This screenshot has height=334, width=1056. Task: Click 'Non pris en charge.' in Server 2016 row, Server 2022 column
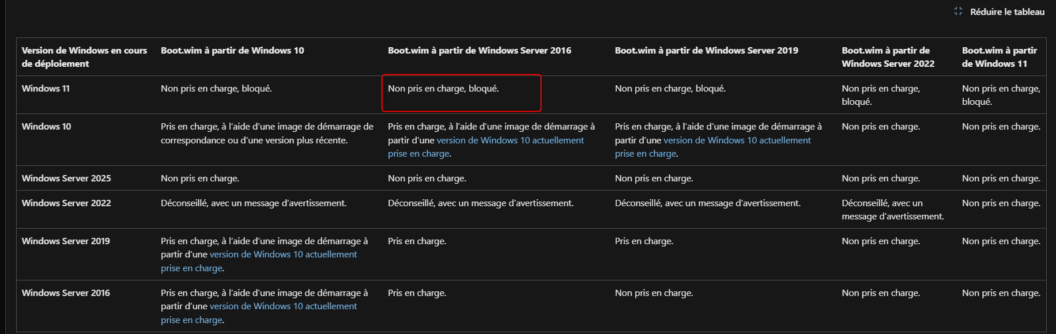[x=881, y=293]
